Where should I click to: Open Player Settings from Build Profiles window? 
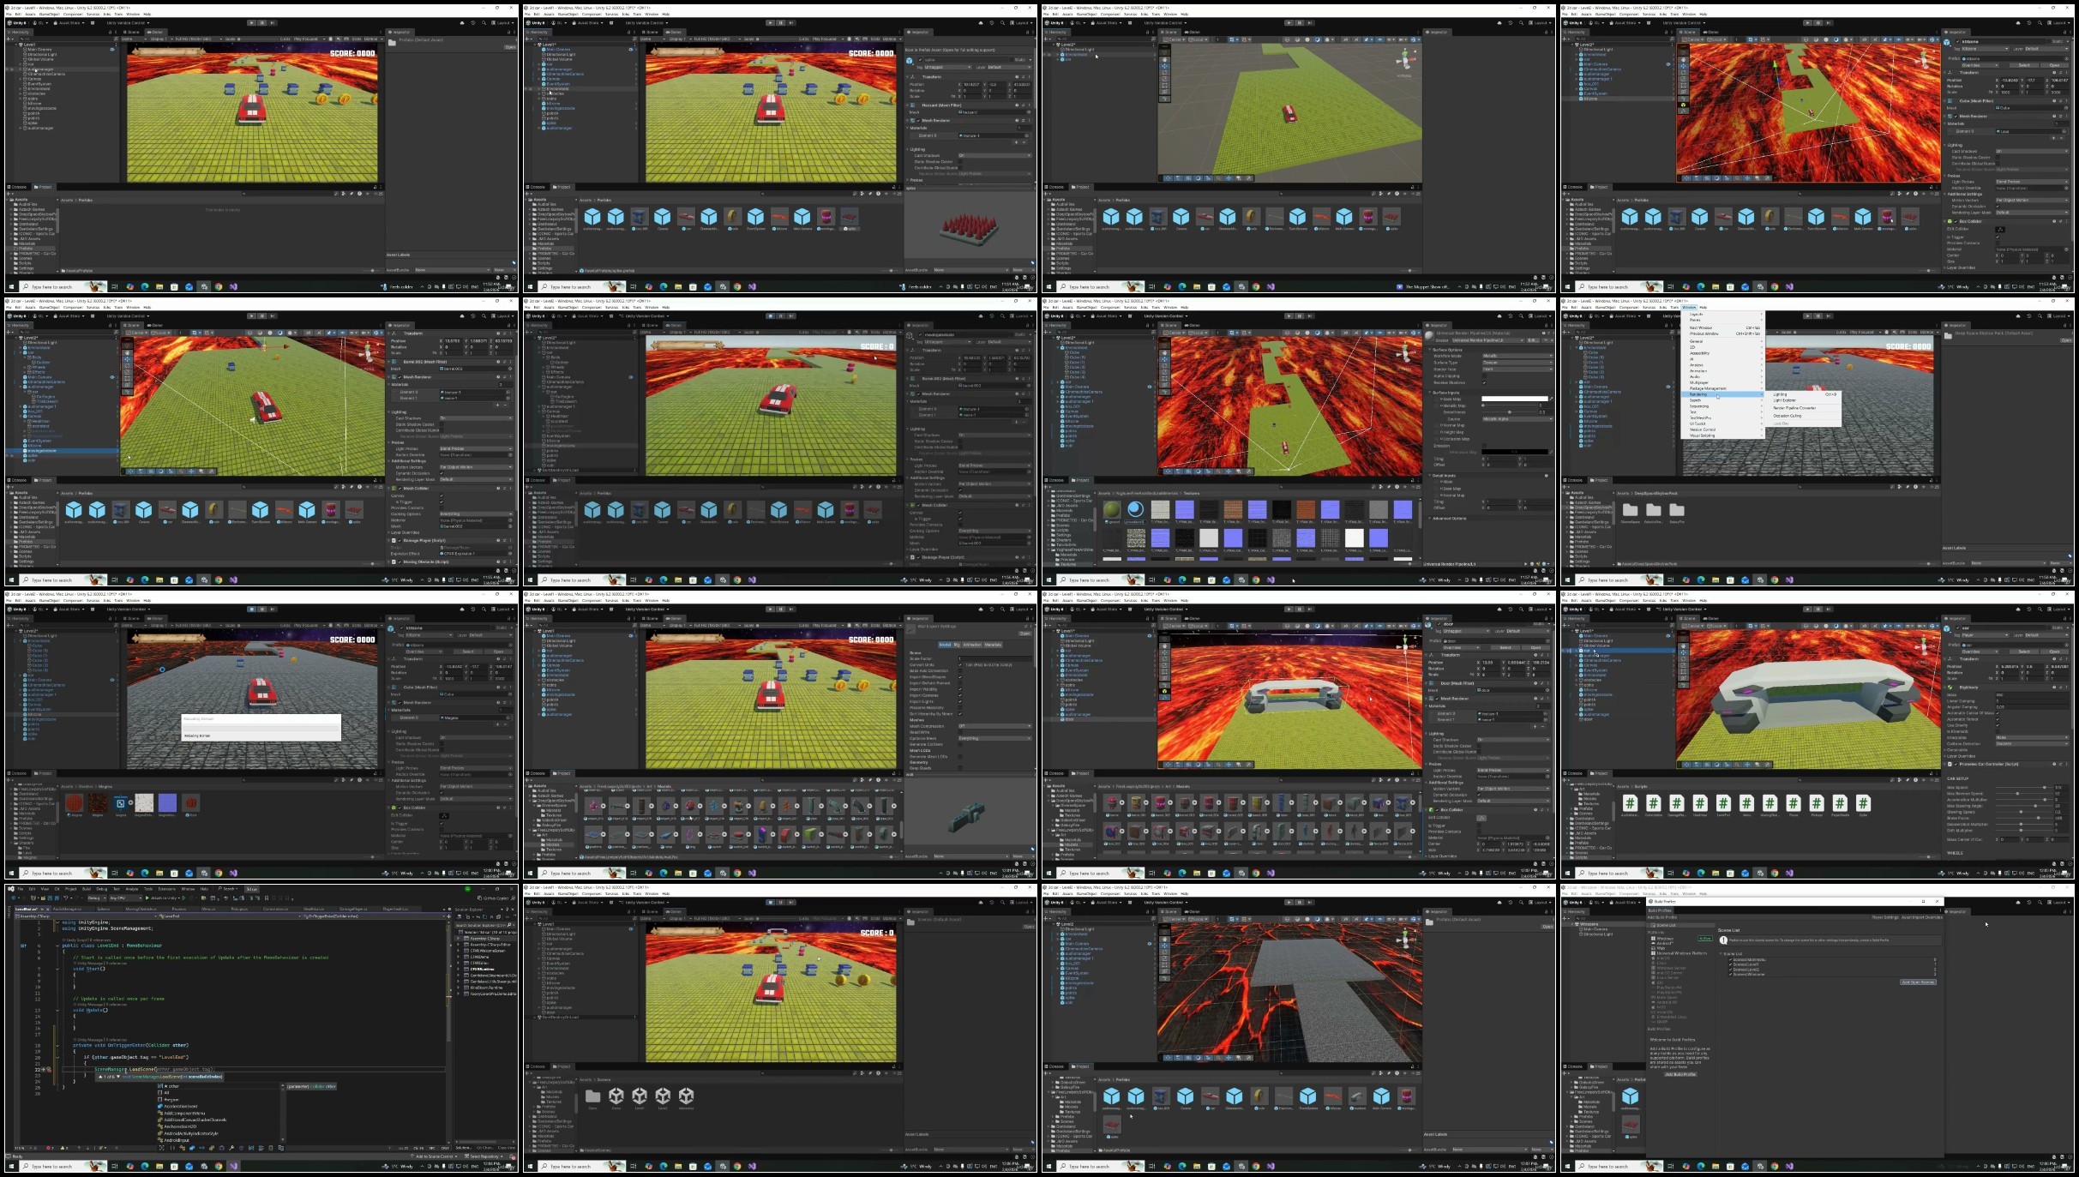pyautogui.click(x=1884, y=917)
